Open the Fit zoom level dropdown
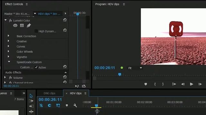 (x=141, y=68)
